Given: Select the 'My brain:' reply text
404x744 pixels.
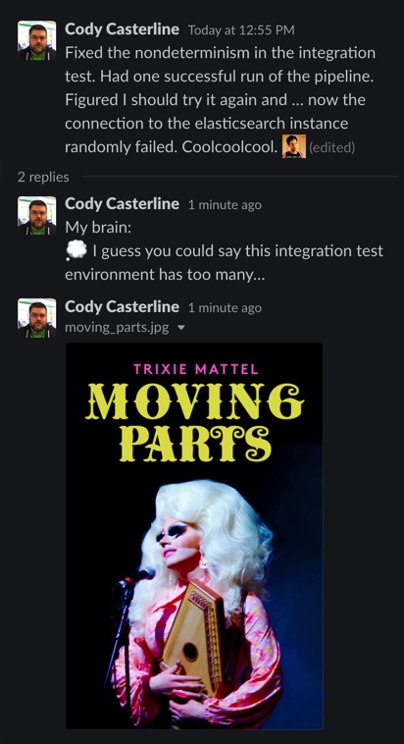Looking at the screenshot, I should [x=98, y=228].
